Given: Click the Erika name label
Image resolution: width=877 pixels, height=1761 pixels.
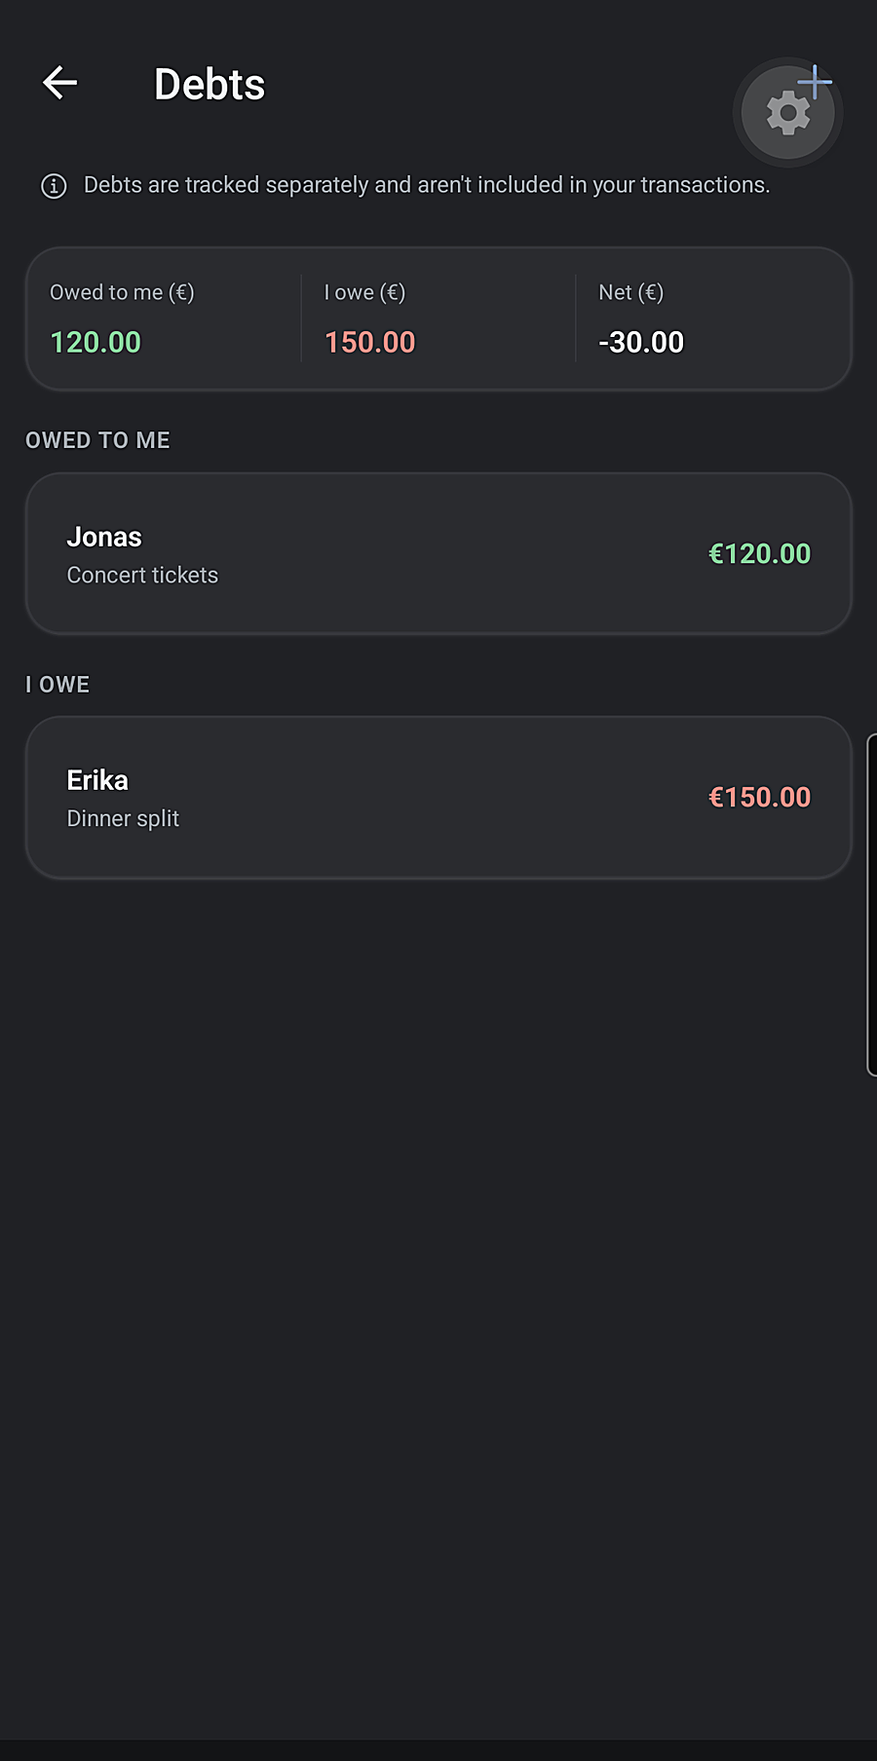Looking at the screenshot, I should coord(97,780).
